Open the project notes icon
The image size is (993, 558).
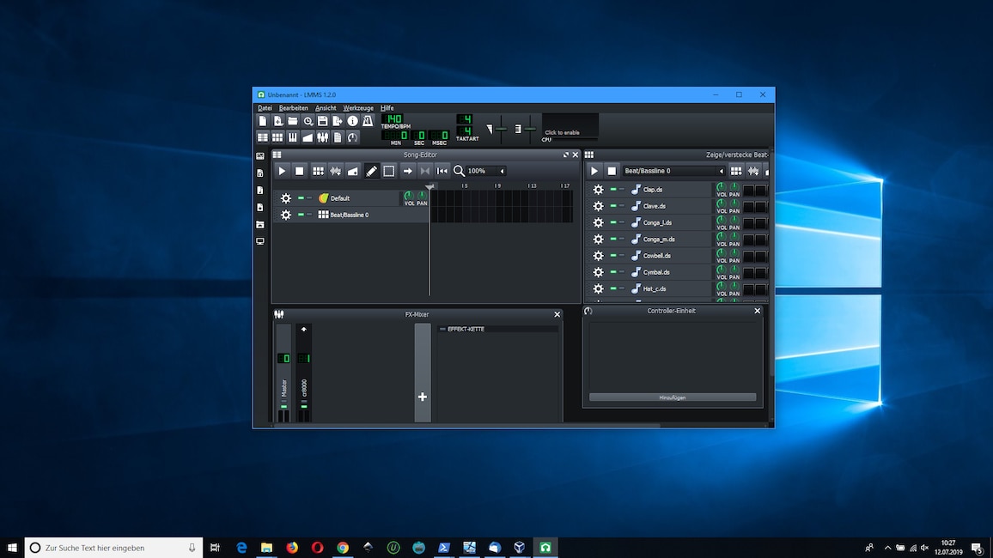coord(337,136)
